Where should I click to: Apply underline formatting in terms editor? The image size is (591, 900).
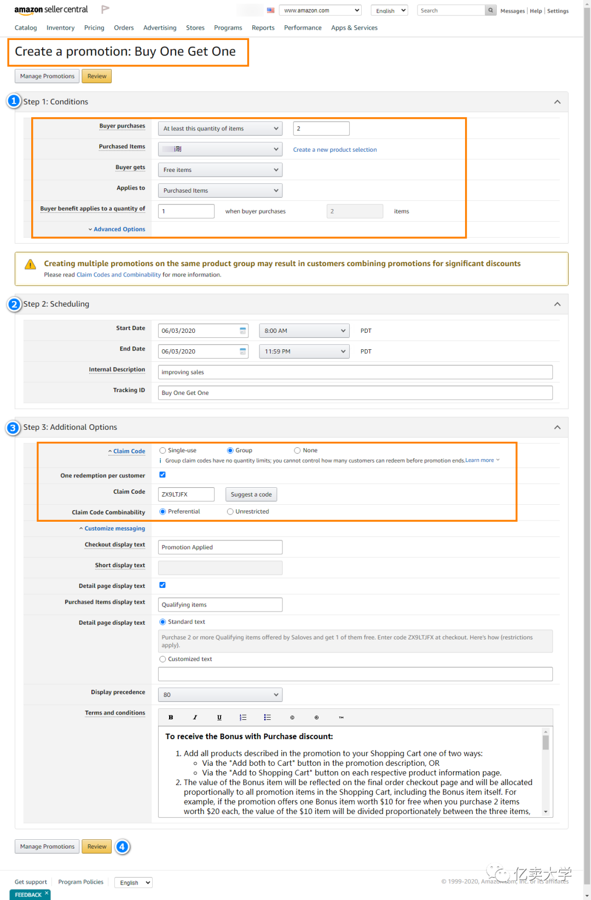click(x=219, y=717)
